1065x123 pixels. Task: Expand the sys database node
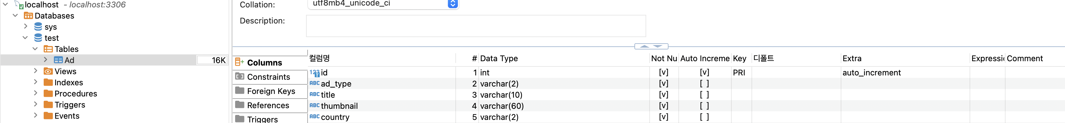click(26, 26)
